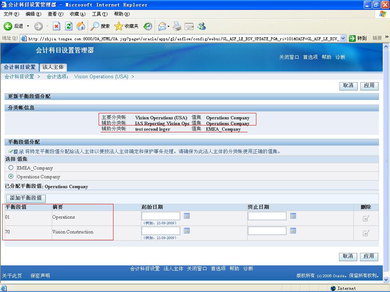This screenshot has height=292, width=390.
Task: Open the 收藏(A) menu
Action: (x=78, y=14)
